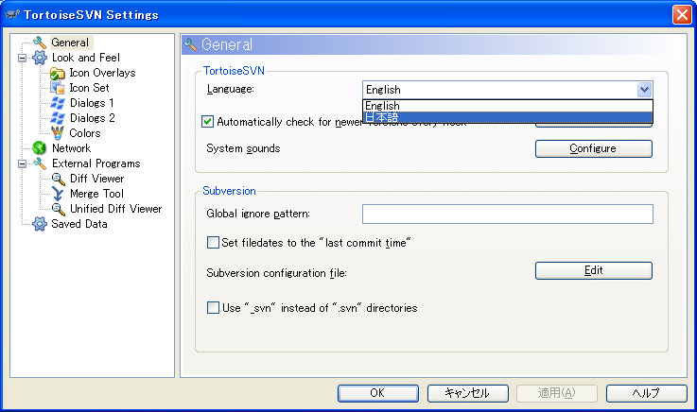The height and width of the screenshot is (412, 697).
Task: Click the Unified Diff Viewer magnifier icon
Action: tap(59, 209)
